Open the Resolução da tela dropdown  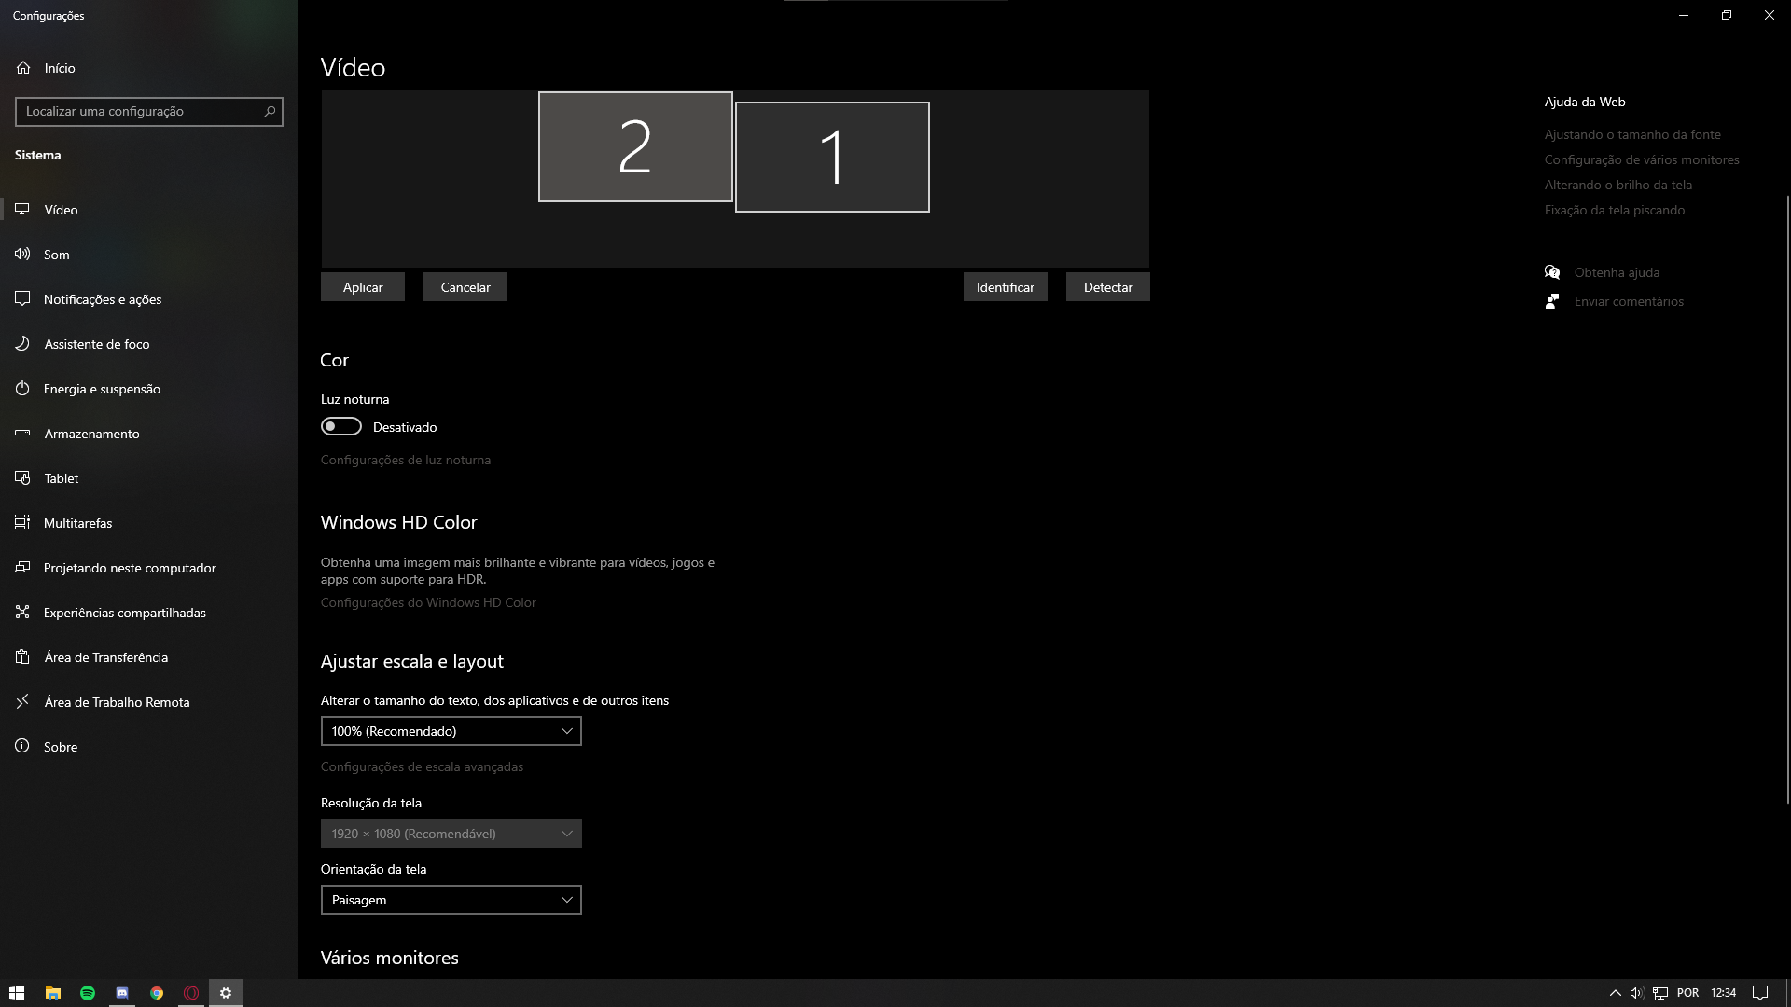click(x=451, y=835)
